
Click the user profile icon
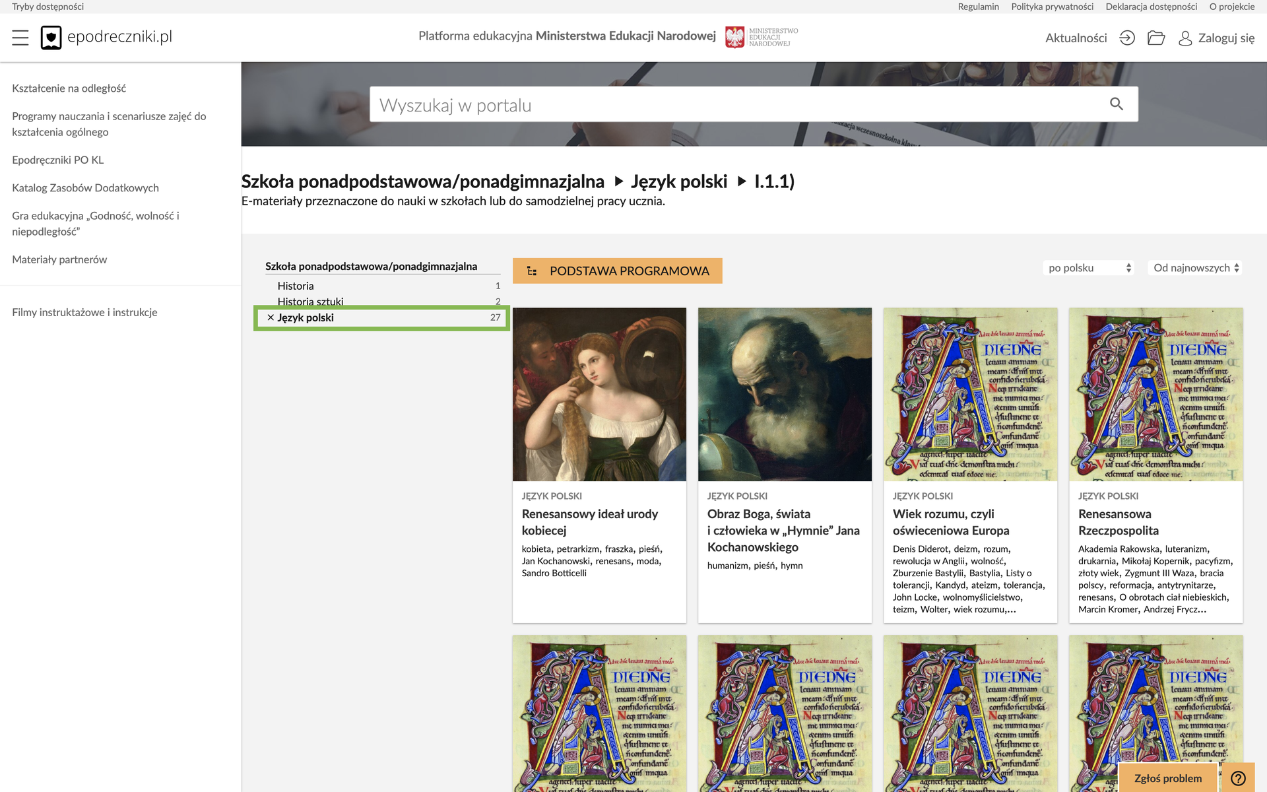[1185, 38]
